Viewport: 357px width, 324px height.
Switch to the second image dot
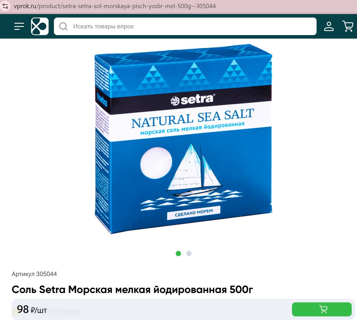click(x=189, y=253)
